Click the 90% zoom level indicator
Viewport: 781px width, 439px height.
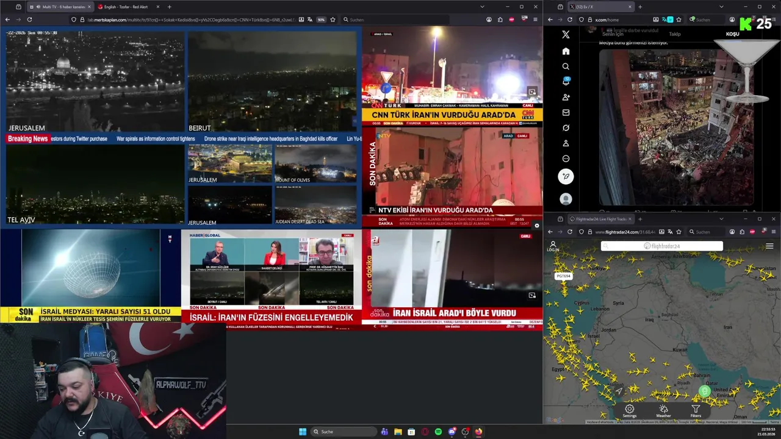pos(321,20)
